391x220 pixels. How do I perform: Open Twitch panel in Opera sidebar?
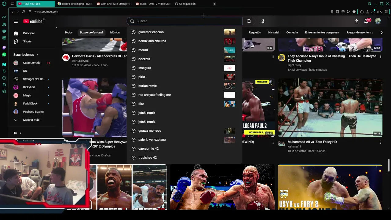point(4,48)
